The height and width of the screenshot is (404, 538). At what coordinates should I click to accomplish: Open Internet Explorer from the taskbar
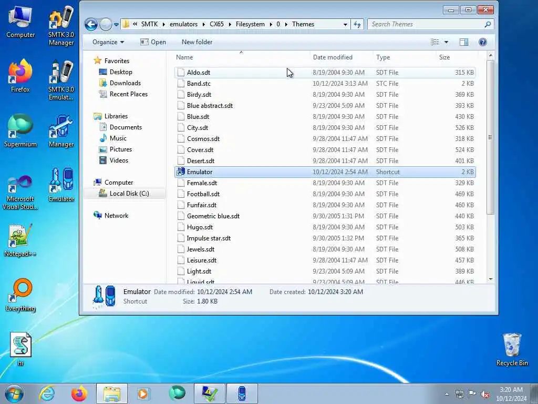pyautogui.click(x=47, y=393)
